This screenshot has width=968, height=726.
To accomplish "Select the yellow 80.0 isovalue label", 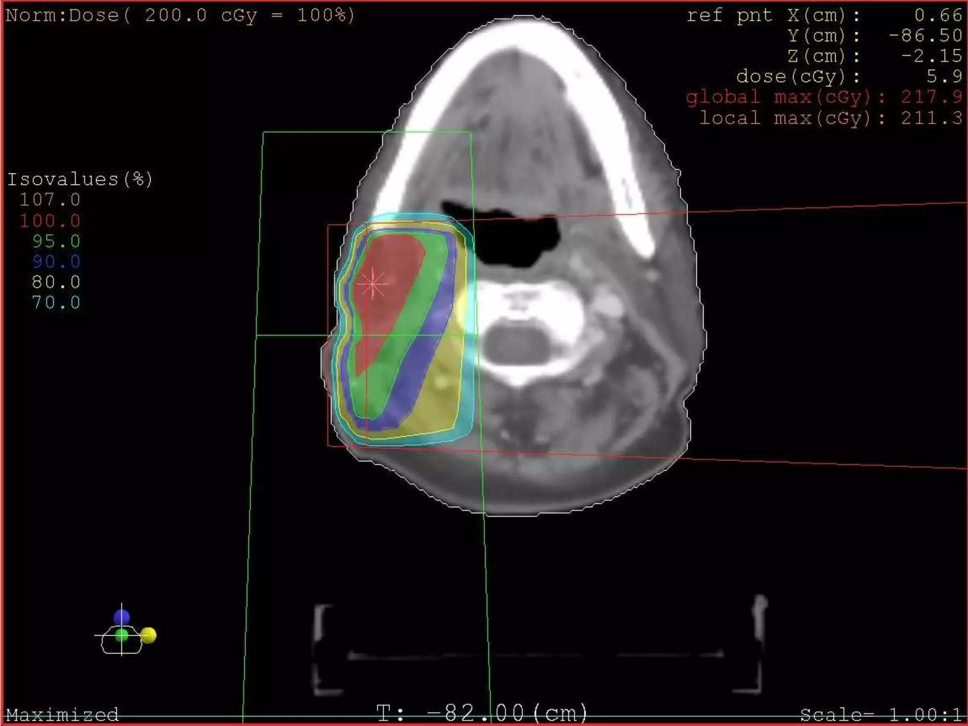I will coord(56,282).
